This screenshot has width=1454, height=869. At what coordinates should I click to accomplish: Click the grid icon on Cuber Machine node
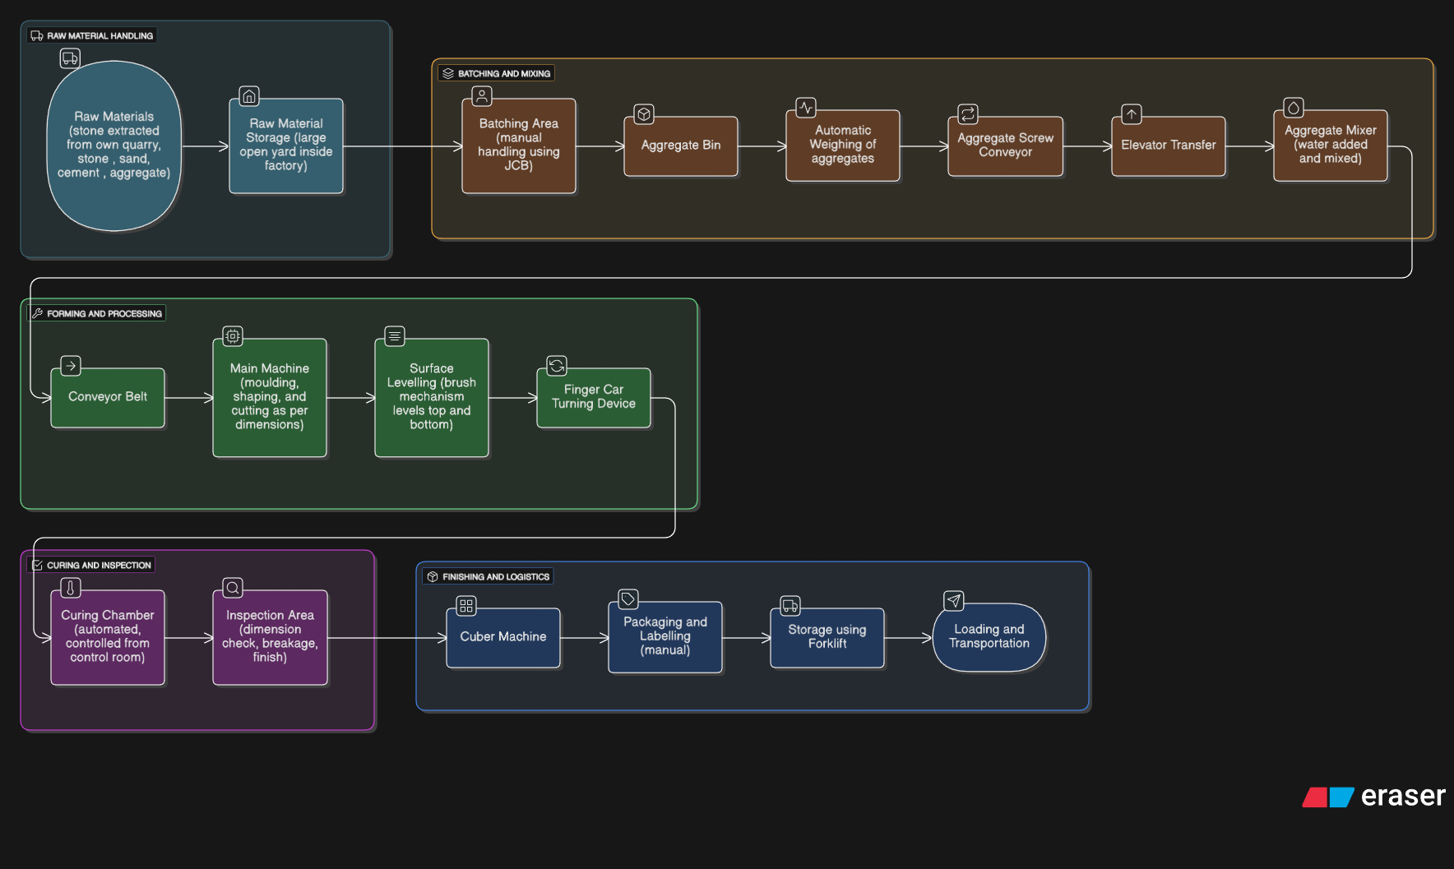click(x=466, y=606)
